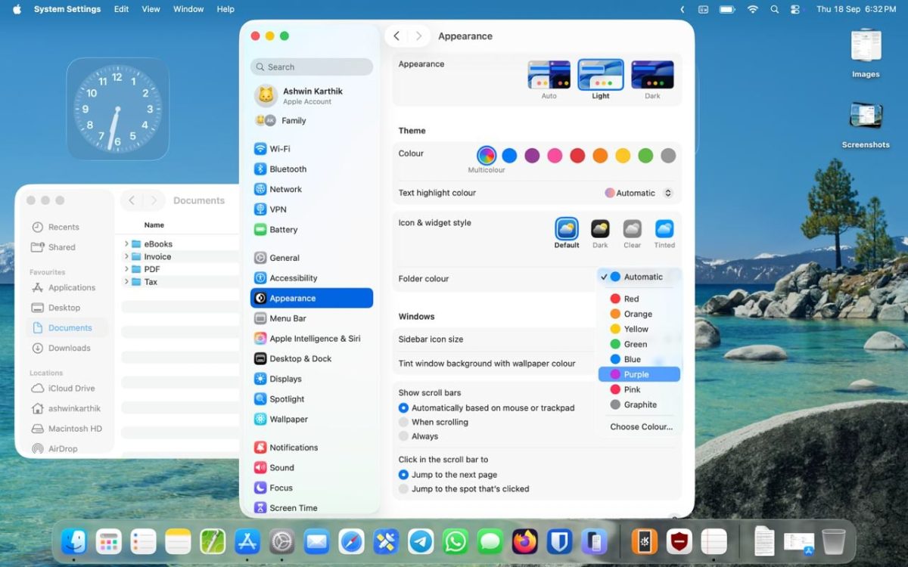Select Graphite folder colour option
Image resolution: width=908 pixels, height=567 pixels.
[x=639, y=404]
